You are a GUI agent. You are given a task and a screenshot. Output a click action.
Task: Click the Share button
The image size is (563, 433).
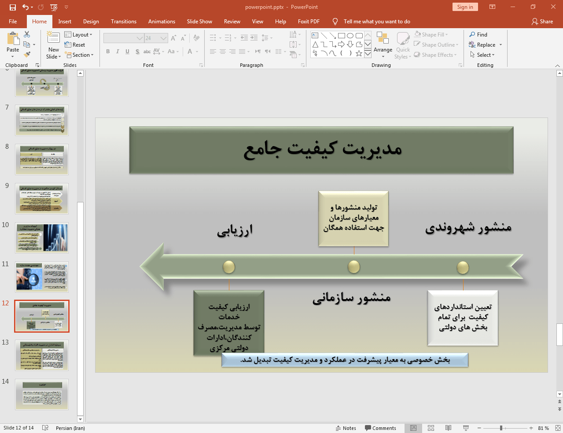point(542,22)
